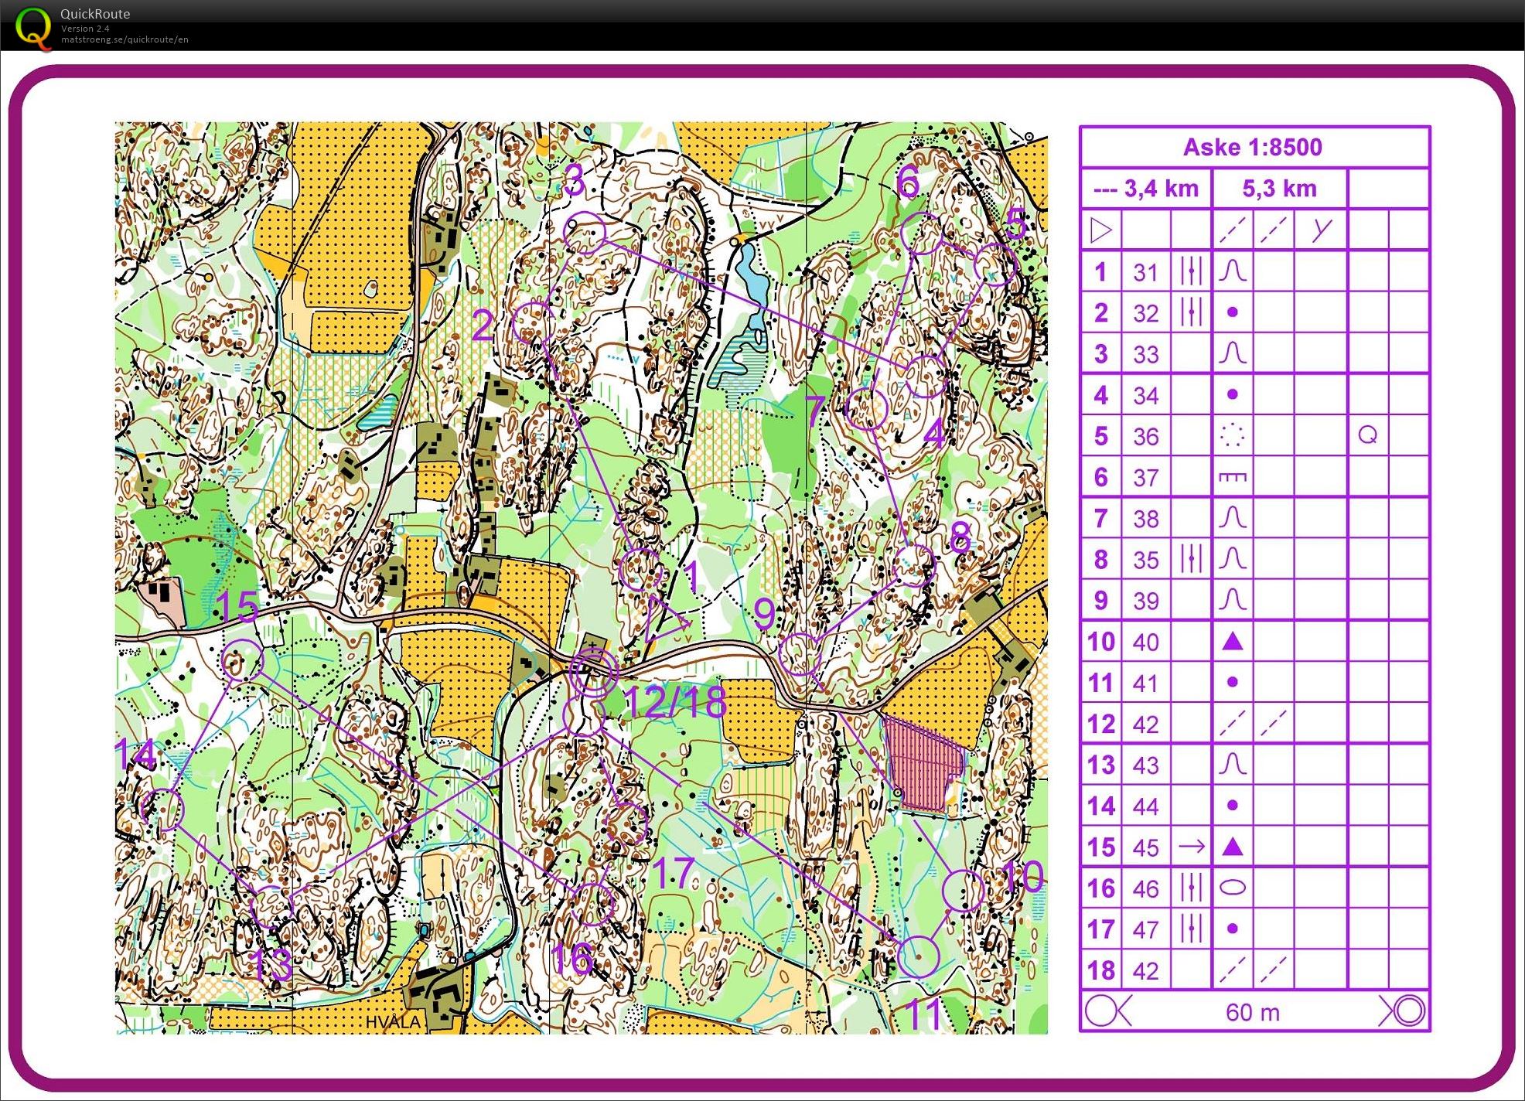
Task: Click the hill symbol in row 7
Action: [x=1233, y=517]
